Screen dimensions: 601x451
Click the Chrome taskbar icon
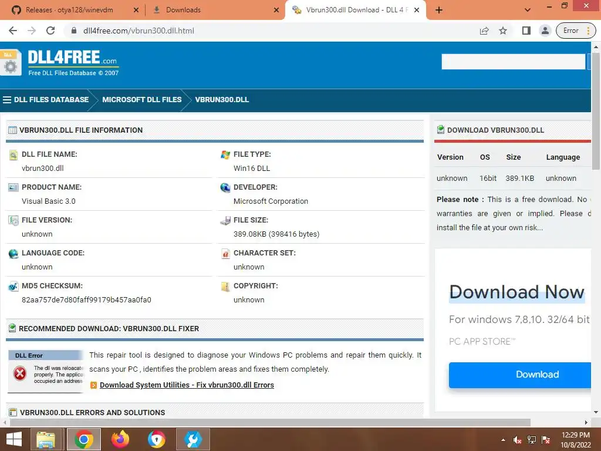click(x=84, y=439)
